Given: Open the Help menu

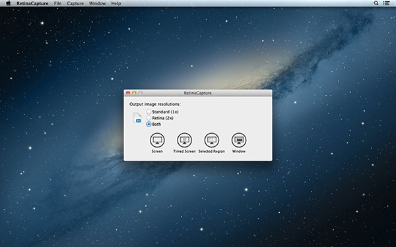Looking at the screenshot, I should (x=116, y=3).
